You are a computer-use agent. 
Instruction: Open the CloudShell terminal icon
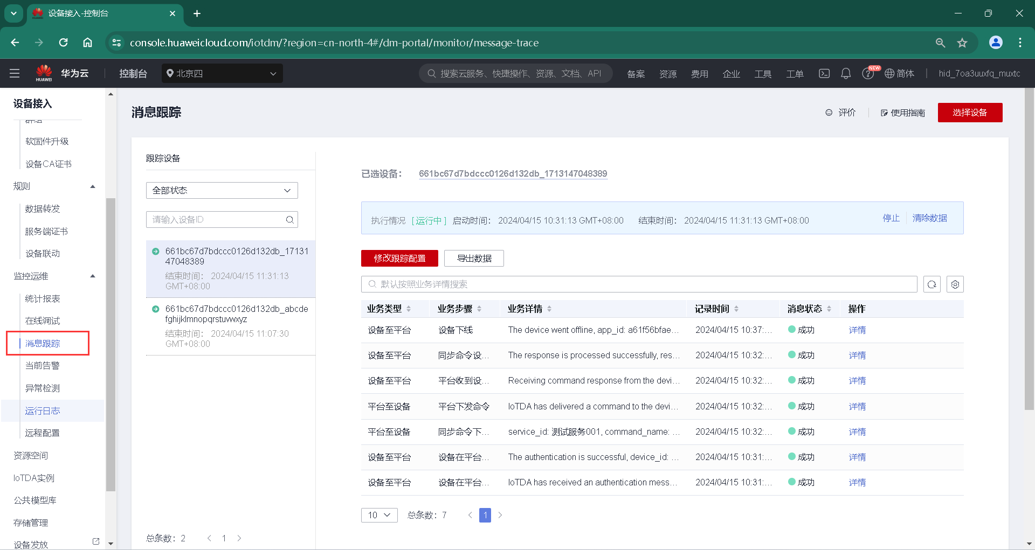(x=824, y=73)
